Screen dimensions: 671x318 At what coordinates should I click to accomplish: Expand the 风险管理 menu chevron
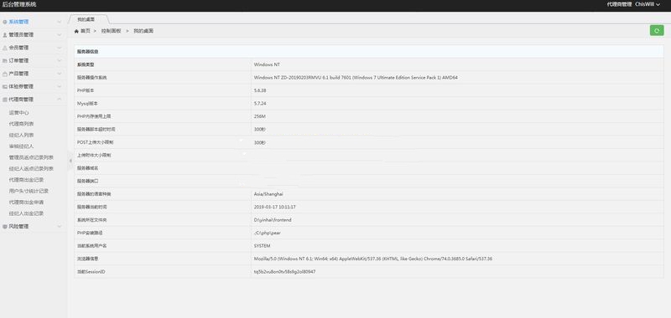60,227
